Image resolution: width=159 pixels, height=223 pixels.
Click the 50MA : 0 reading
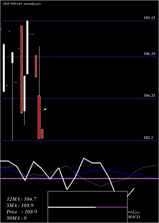[x=17, y=218]
